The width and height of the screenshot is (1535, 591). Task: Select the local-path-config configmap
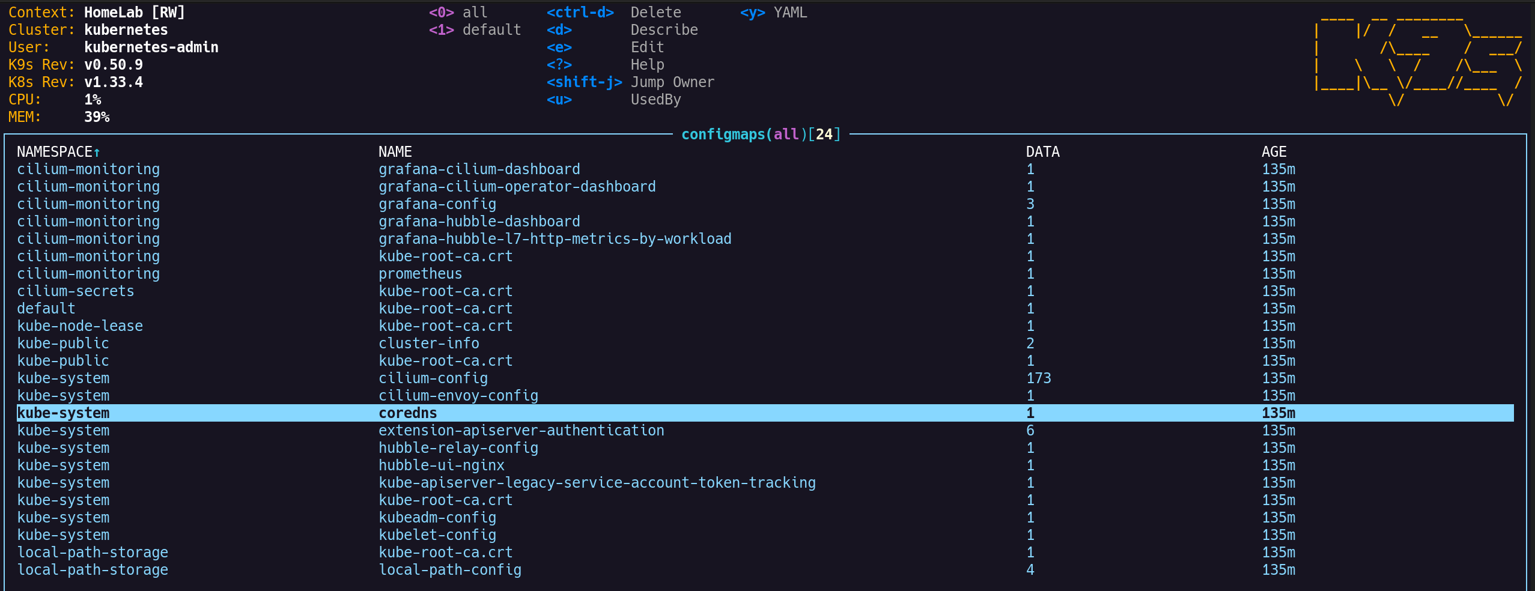tap(765, 570)
